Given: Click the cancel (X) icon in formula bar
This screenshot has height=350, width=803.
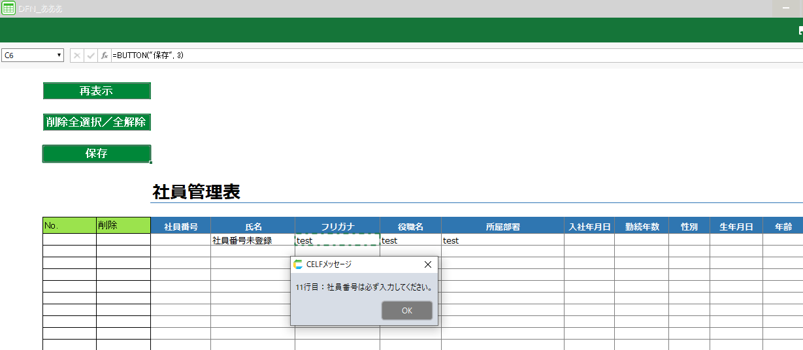Looking at the screenshot, I should [x=77, y=56].
